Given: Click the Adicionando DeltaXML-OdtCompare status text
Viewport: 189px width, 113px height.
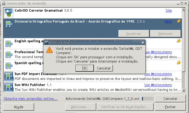Looking at the screenshot, I should 102,99.
